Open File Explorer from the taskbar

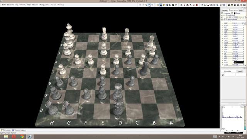click(x=6, y=136)
